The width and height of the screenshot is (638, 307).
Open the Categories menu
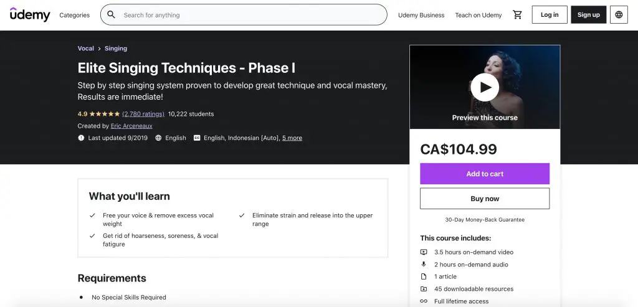pyautogui.click(x=75, y=15)
